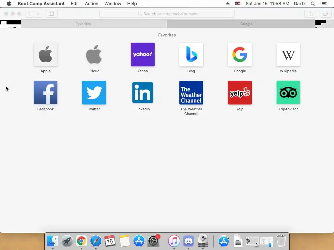Open System Preferences with badge in Dock
The width and height of the screenshot is (334, 250).
pyautogui.click(x=153, y=241)
